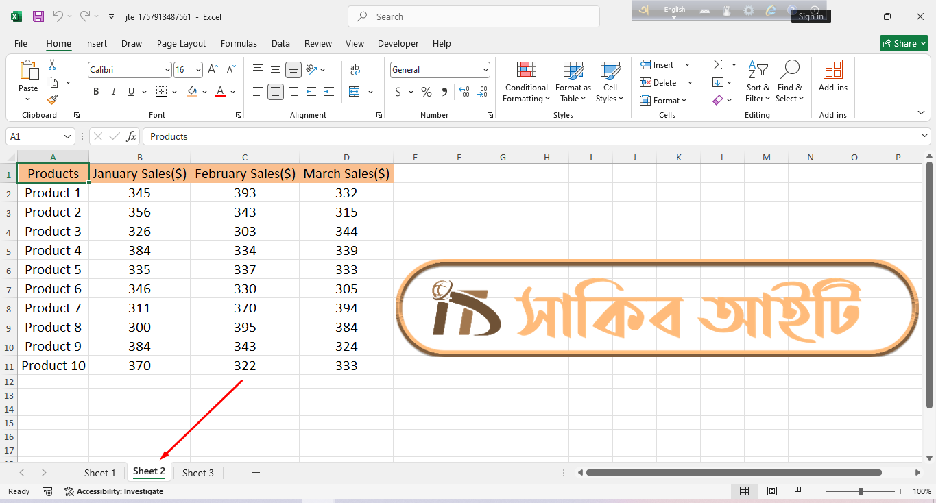Image resolution: width=936 pixels, height=503 pixels.
Task: Toggle Wrap Text for the cell
Action: click(x=355, y=70)
